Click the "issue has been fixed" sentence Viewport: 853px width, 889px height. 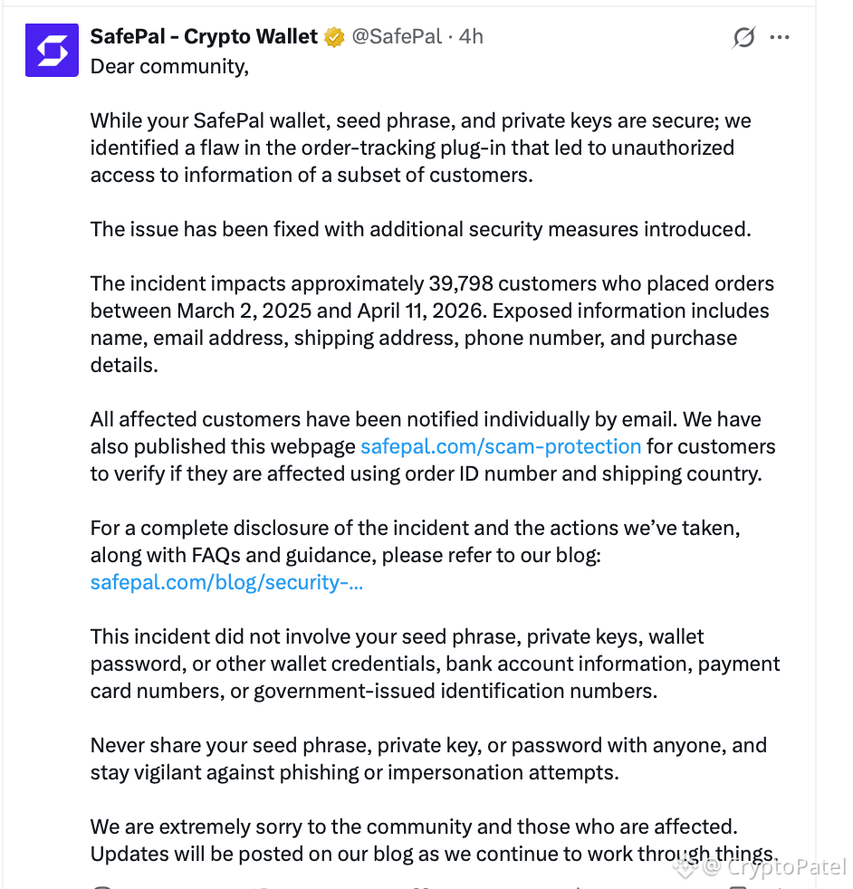click(421, 230)
